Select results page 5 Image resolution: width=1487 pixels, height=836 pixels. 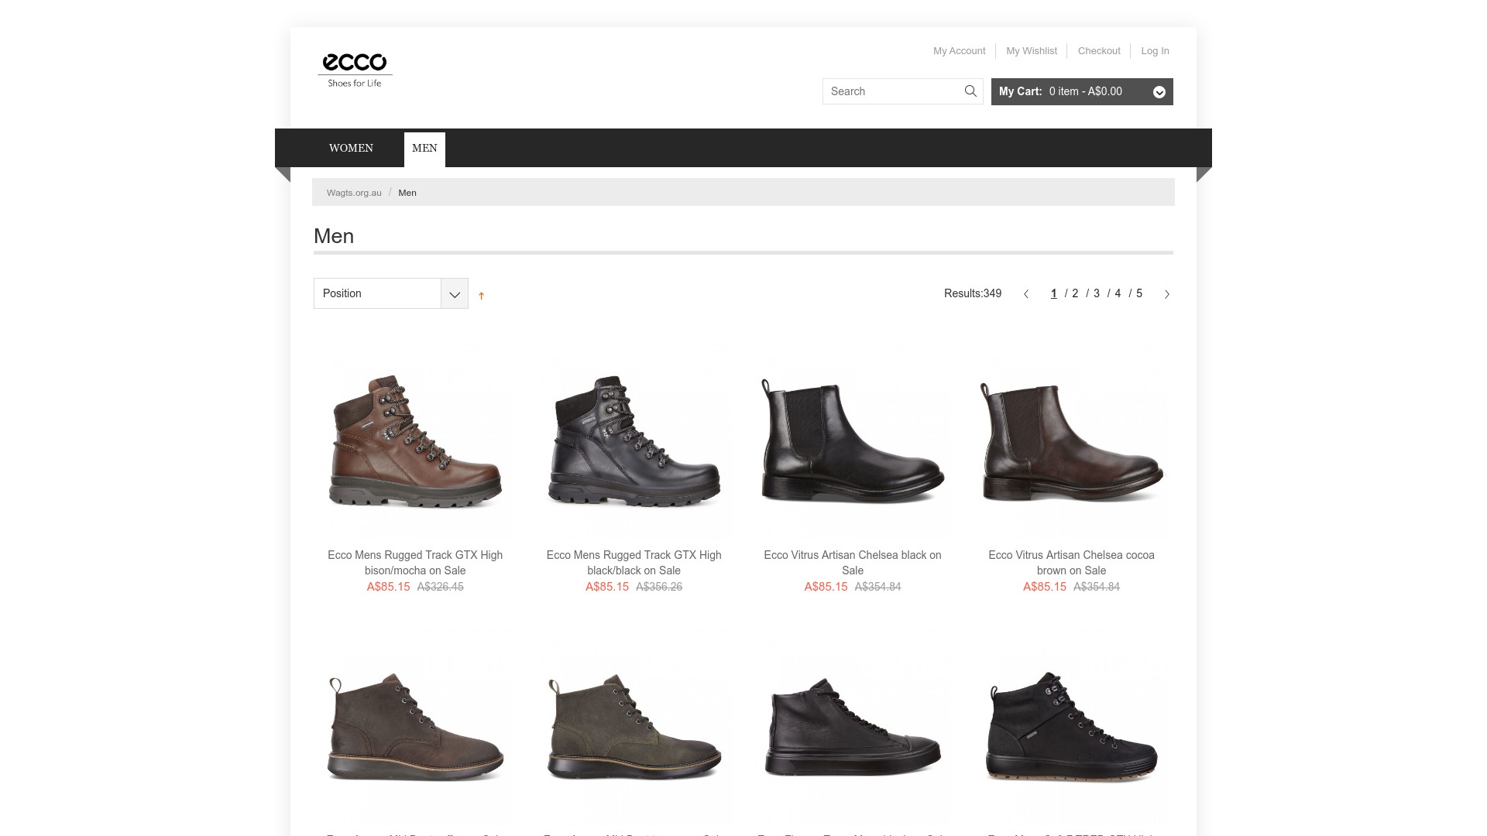[x=1139, y=293]
